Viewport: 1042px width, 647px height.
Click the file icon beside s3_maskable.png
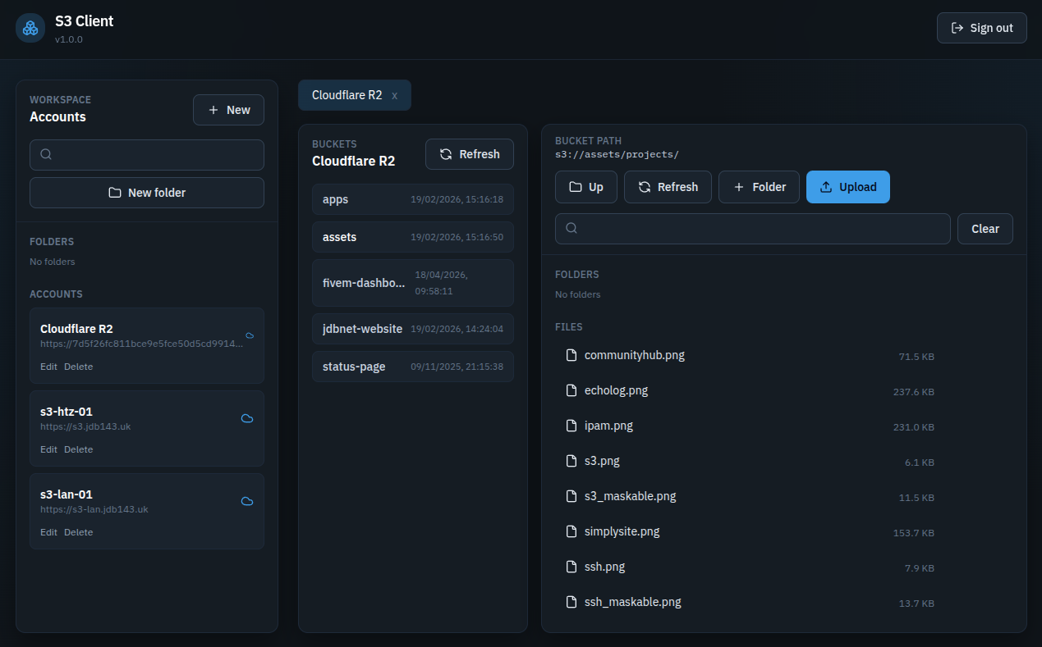click(571, 496)
